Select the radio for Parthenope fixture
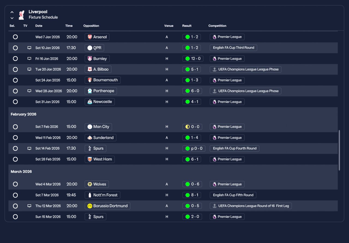The height and width of the screenshot is (243, 349). (x=15, y=91)
